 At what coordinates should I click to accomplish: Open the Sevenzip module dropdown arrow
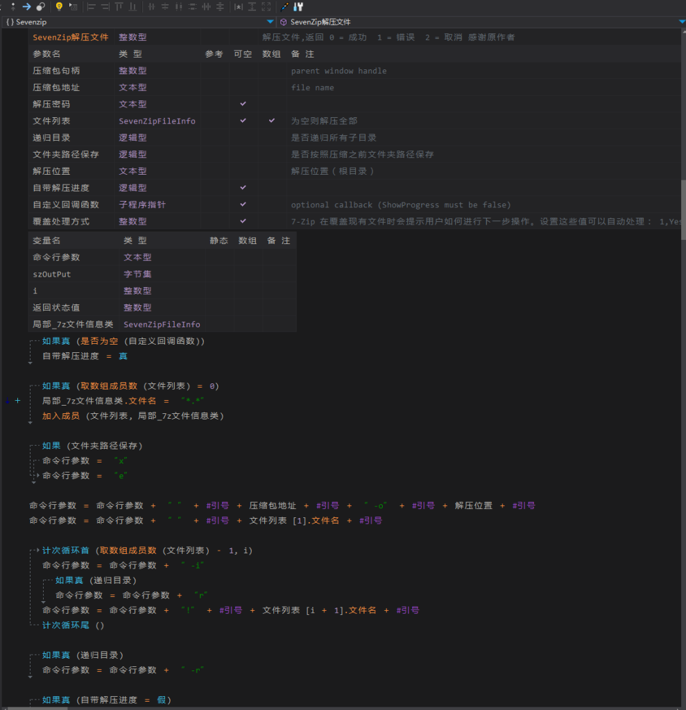tap(270, 22)
